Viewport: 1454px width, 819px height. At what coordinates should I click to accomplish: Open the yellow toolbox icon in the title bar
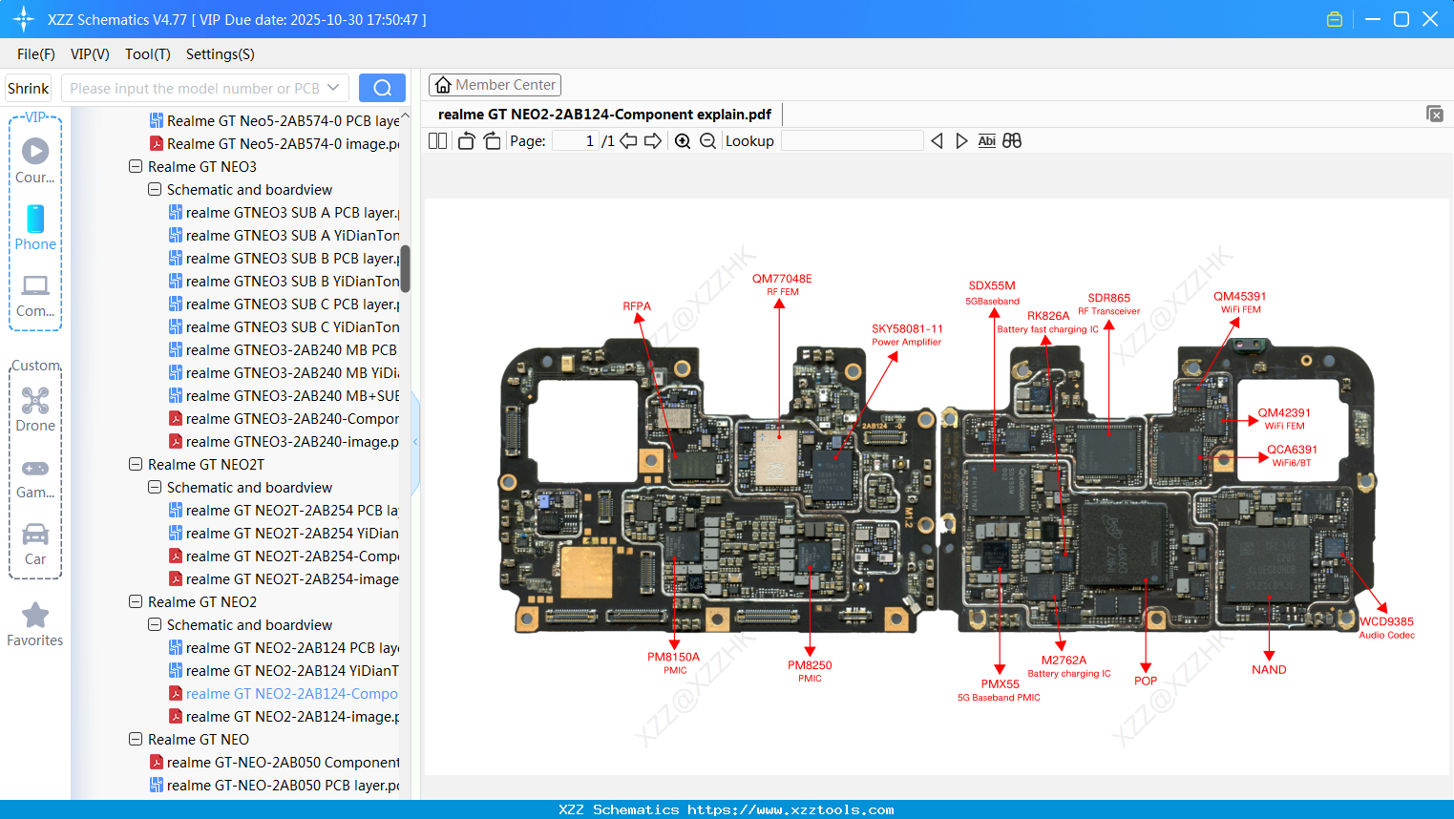click(x=1334, y=18)
